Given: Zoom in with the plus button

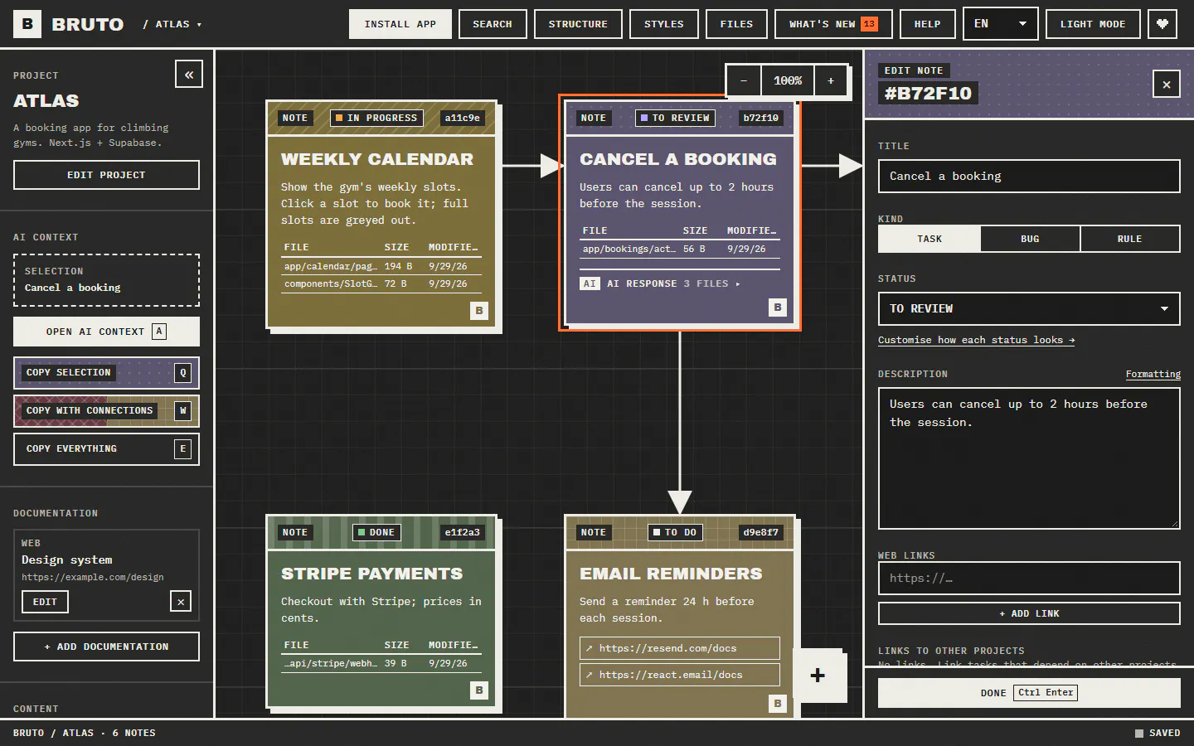Looking at the screenshot, I should pos(831,80).
